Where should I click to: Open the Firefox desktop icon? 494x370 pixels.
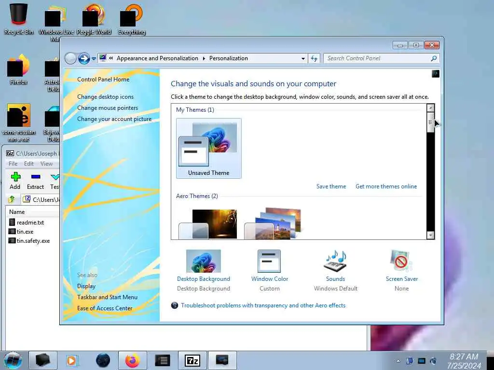[x=19, y=70]
